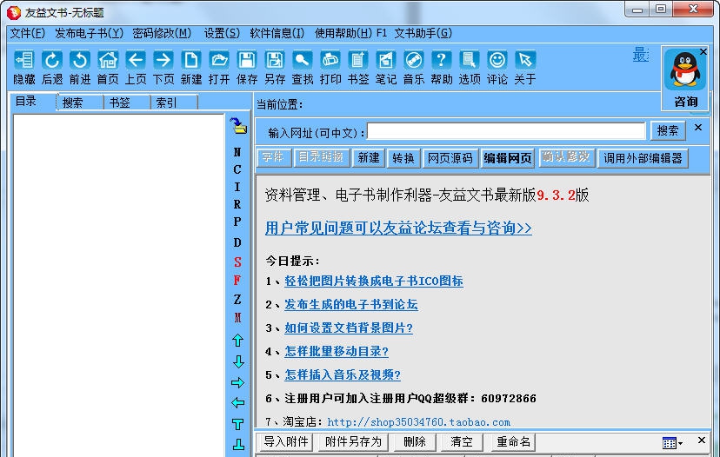Image resolution: width=720 pixels, height=457 pixels.
Task: Switch to the 索引 tab
Action: (x=174, y=103)
